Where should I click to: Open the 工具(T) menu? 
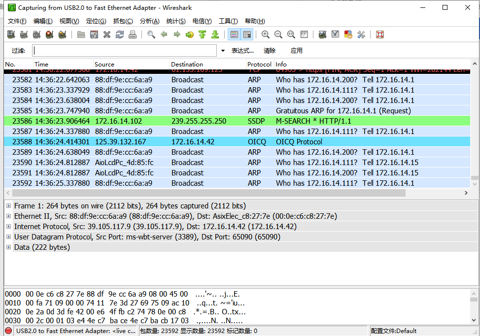[228, 21]
